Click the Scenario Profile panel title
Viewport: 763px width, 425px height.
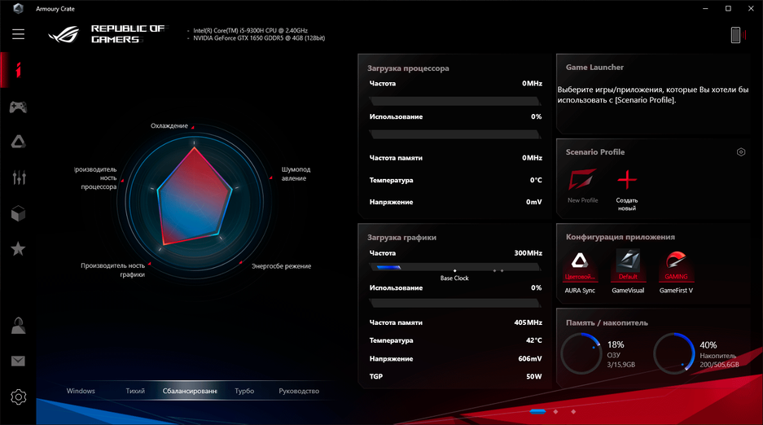click(594, 151)
